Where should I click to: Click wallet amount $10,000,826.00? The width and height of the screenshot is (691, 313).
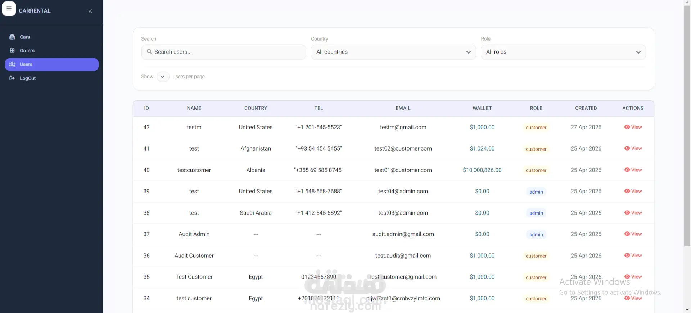tap(482, 170)
